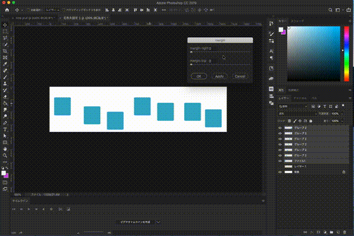Image resolution: width=354 pixels, height=236 pixels.
Task: Hide the background layer via eye icon
Action: tap(280, 172)
